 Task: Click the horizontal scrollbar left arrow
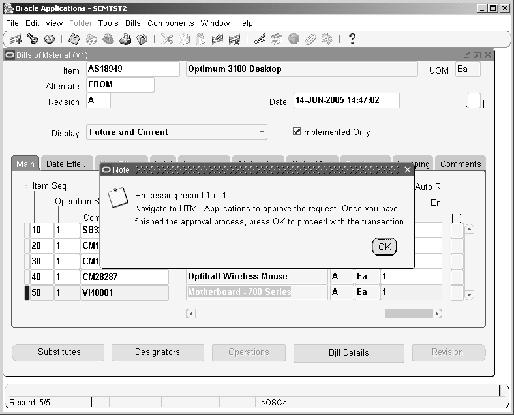point(190,313)
